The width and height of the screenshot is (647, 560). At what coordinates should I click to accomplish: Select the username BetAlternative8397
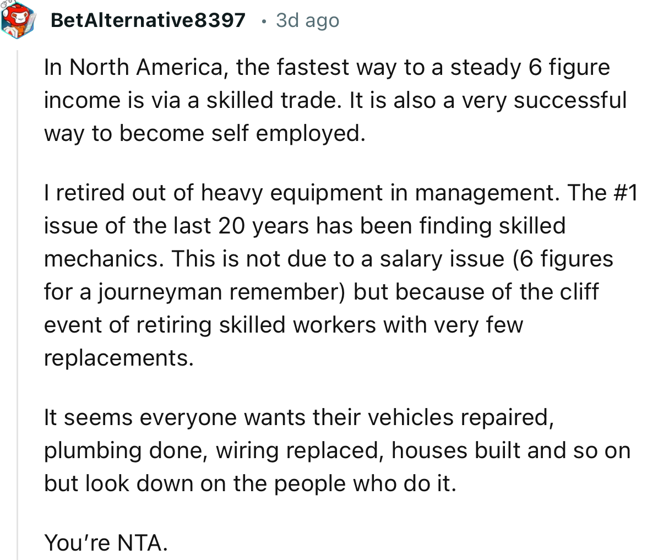click(146, 20)
